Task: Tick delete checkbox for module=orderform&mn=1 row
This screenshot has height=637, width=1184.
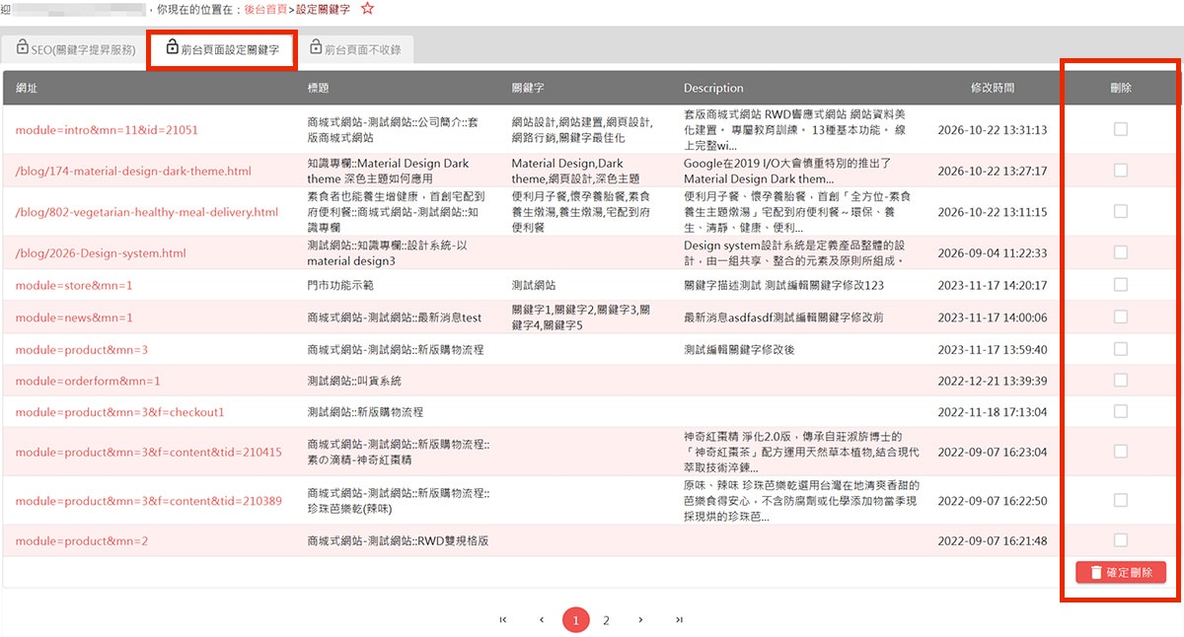Action: [1120, 380]
